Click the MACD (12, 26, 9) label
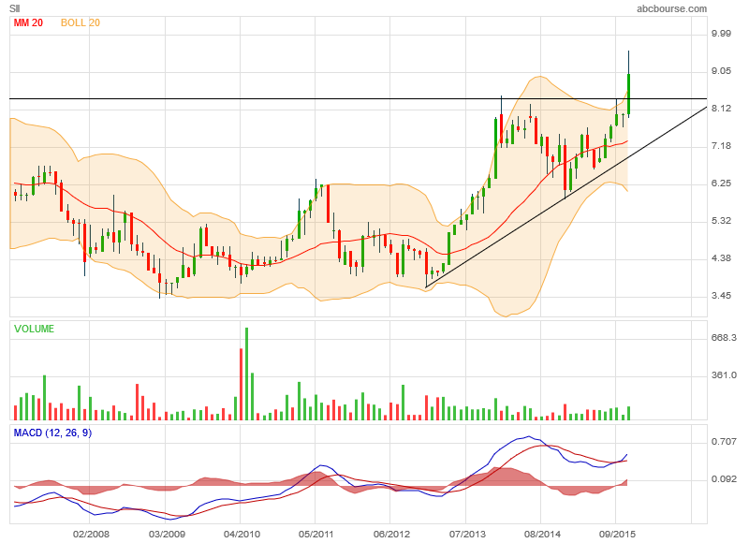 tap(52, 433)
